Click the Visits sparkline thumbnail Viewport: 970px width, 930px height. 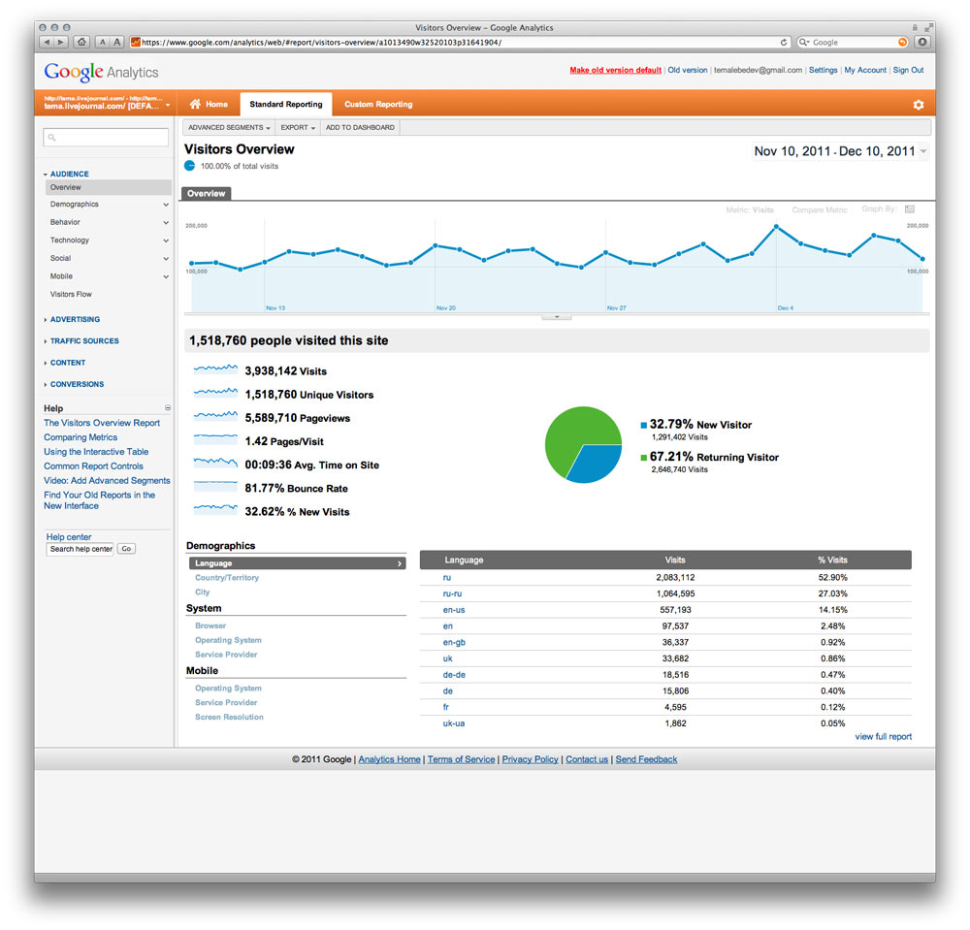coord(215,369)
